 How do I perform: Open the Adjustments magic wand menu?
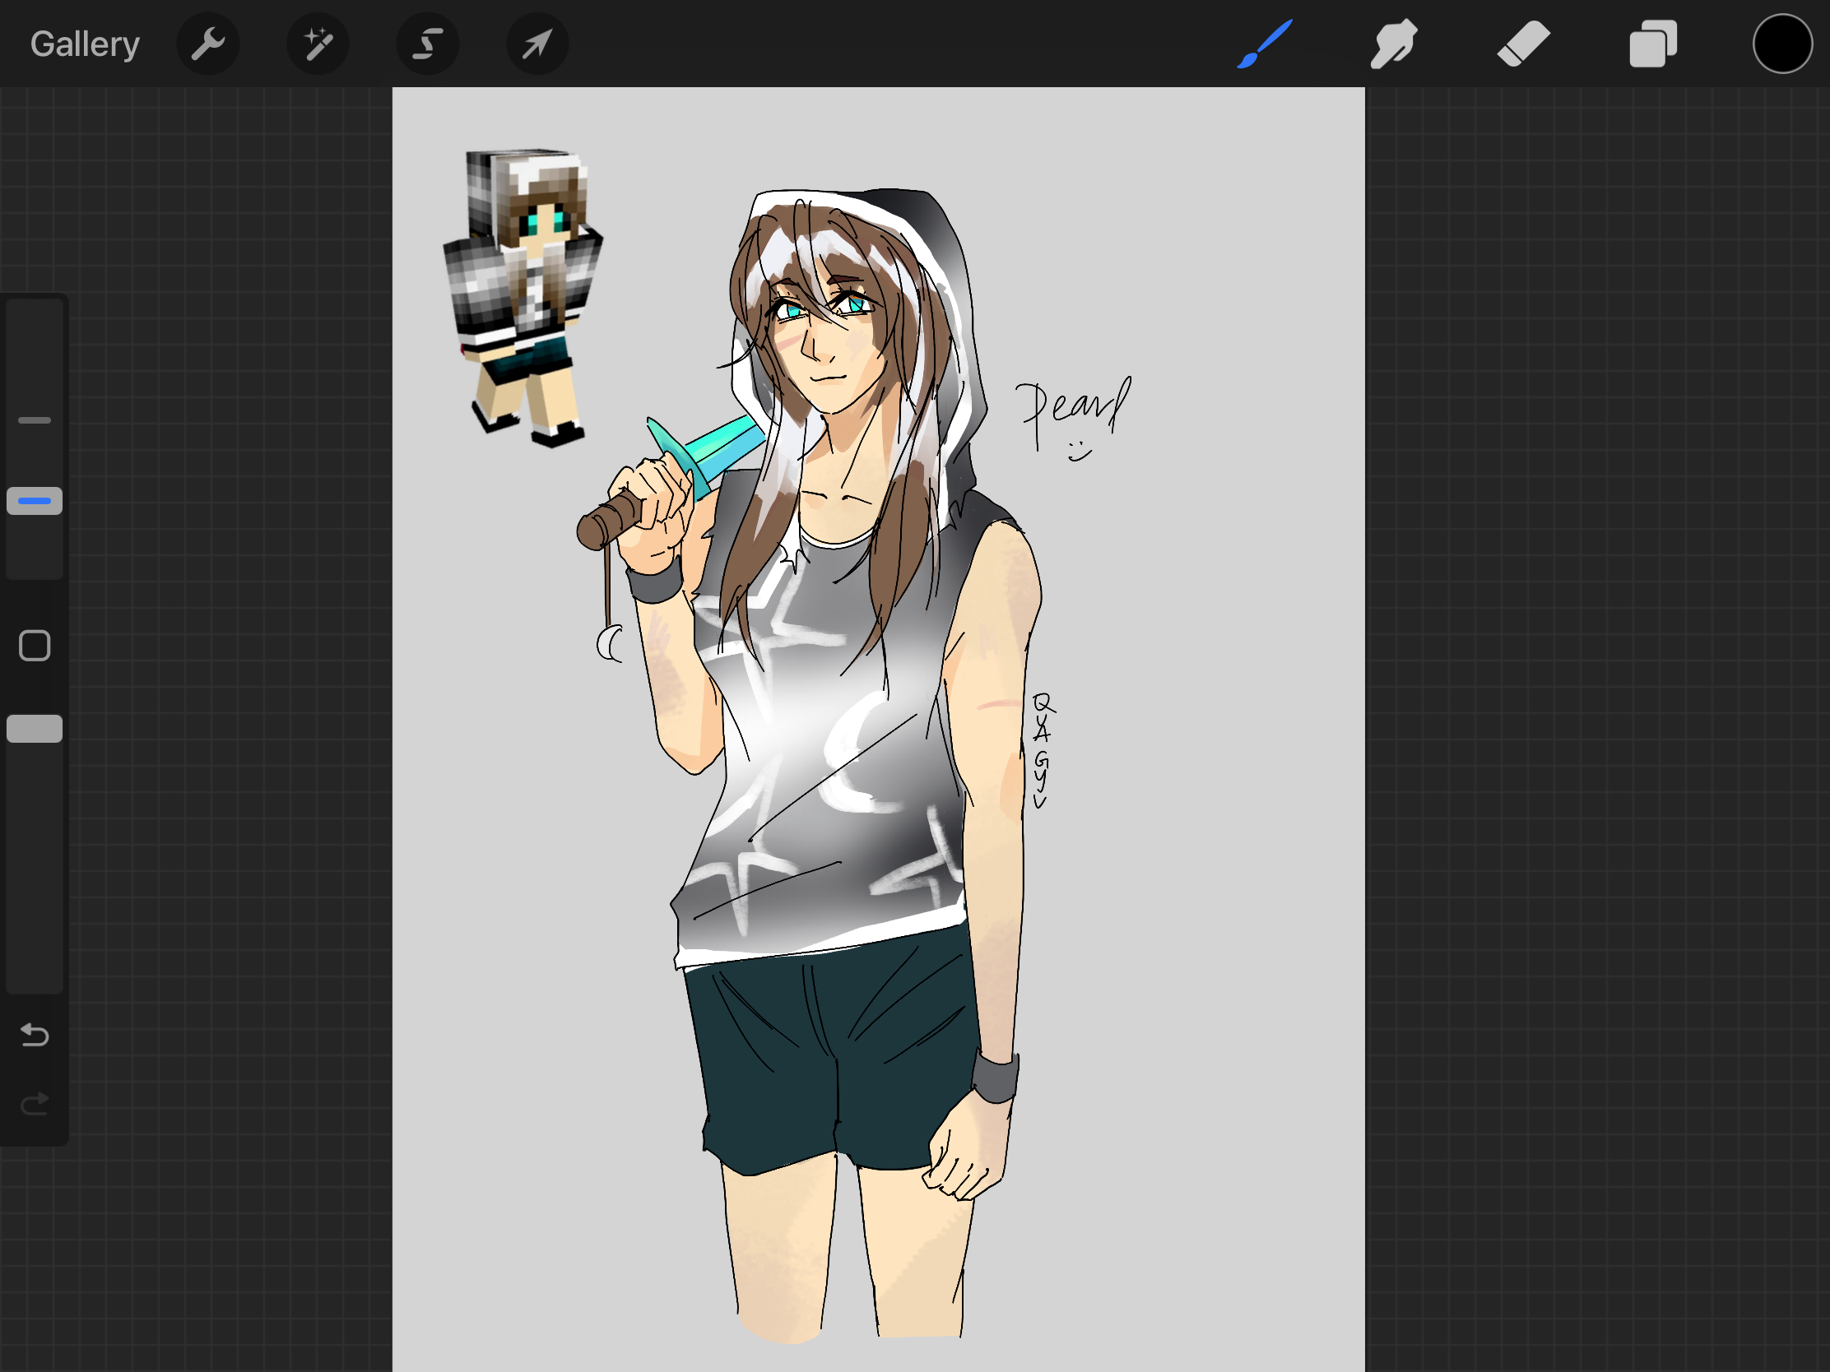click(318, 44)
